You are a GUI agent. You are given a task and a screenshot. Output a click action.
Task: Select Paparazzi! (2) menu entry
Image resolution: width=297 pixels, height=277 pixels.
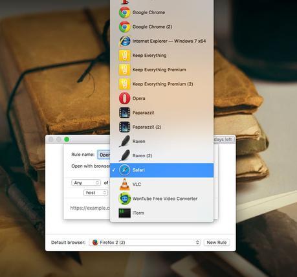pyautogui.click(x=162, y=127)
